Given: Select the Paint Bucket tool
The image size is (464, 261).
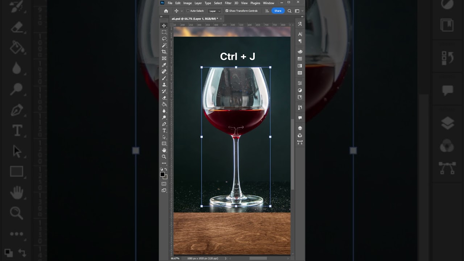Looking at the screenshot, I should coord(164,104).
